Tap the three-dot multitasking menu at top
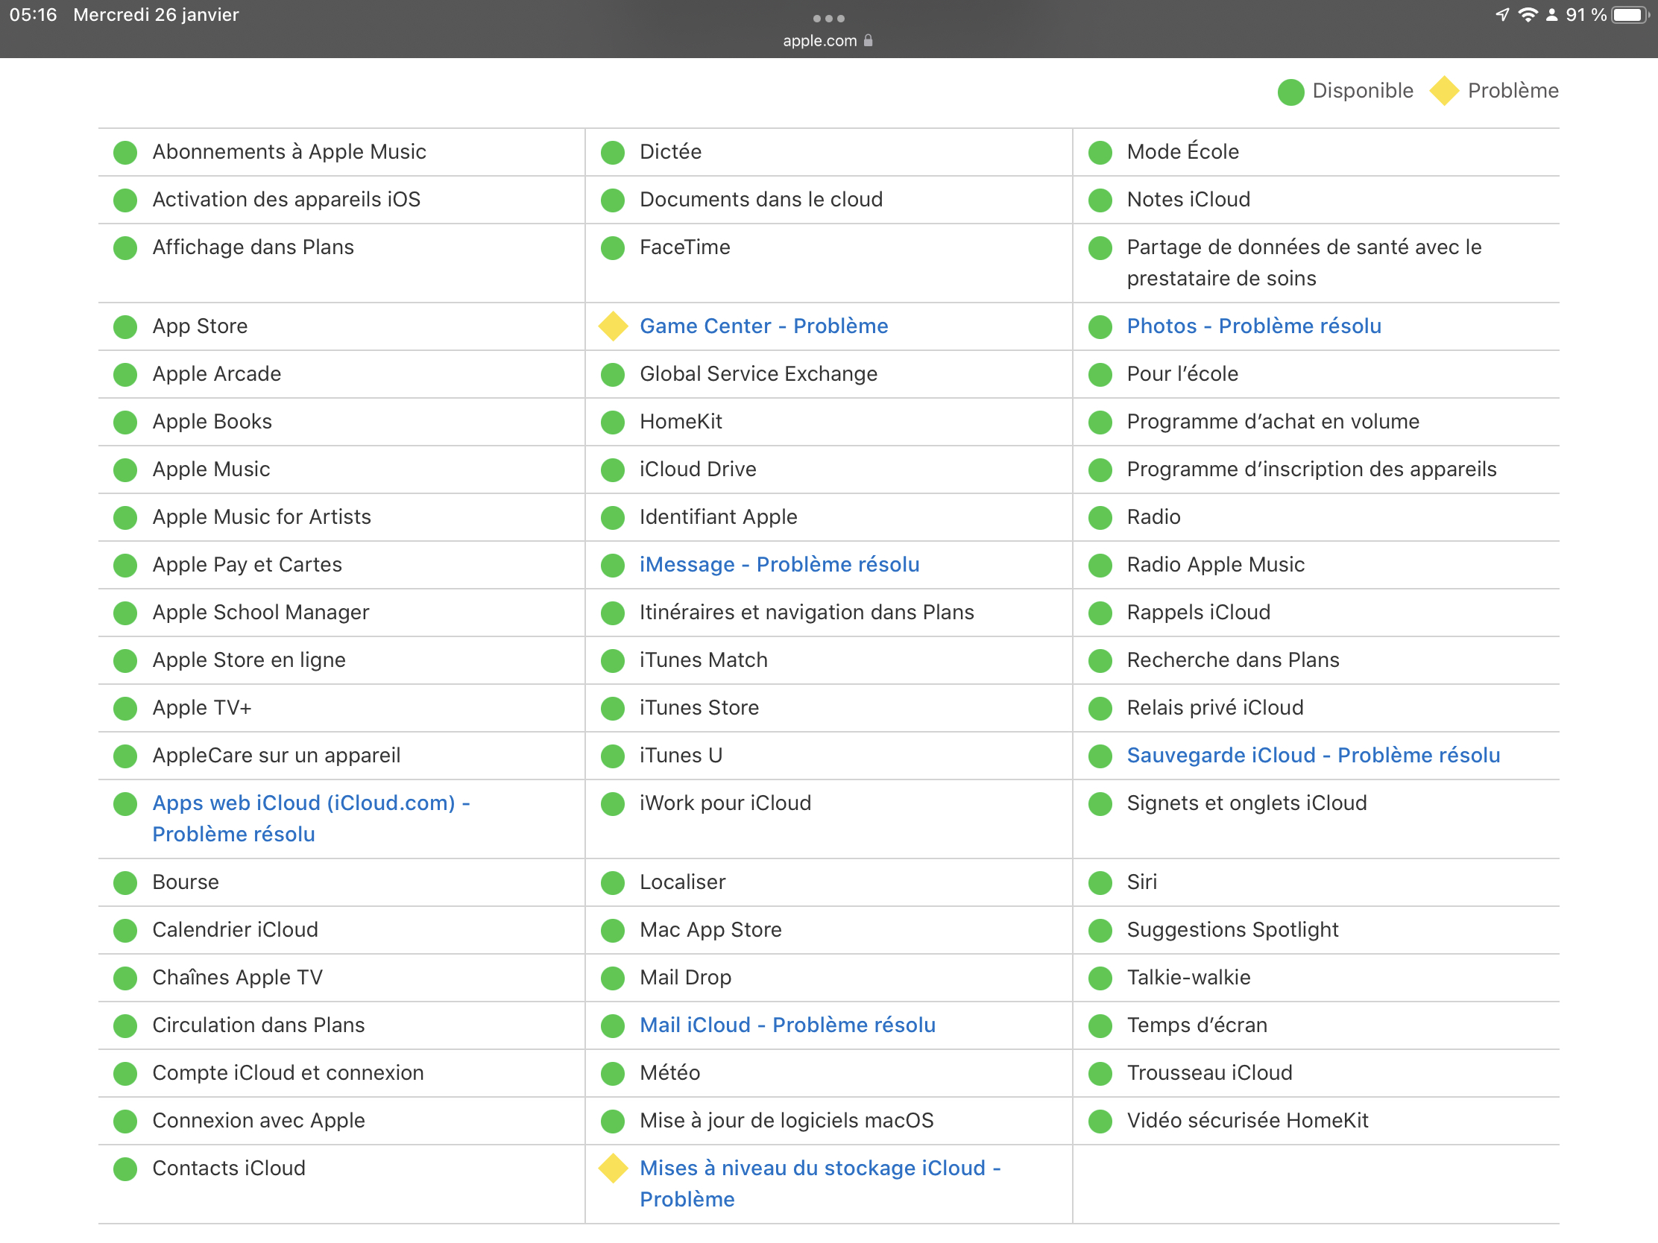 [828, 18]
